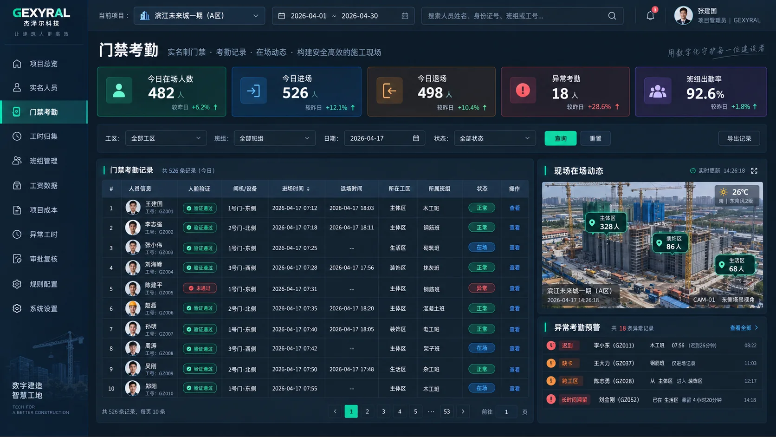Open the notification bell icon
The height and width of the screenshot is (437, 776).
coord(650,16)
